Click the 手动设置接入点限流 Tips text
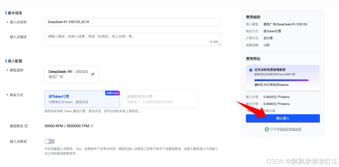The image size is (339, 167). tap(131, 151)
